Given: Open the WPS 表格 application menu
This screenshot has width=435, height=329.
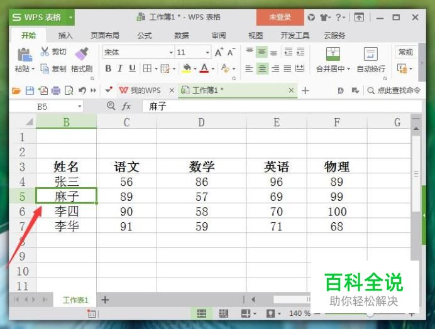Looking at the screenshot, I should click(42, 17).
